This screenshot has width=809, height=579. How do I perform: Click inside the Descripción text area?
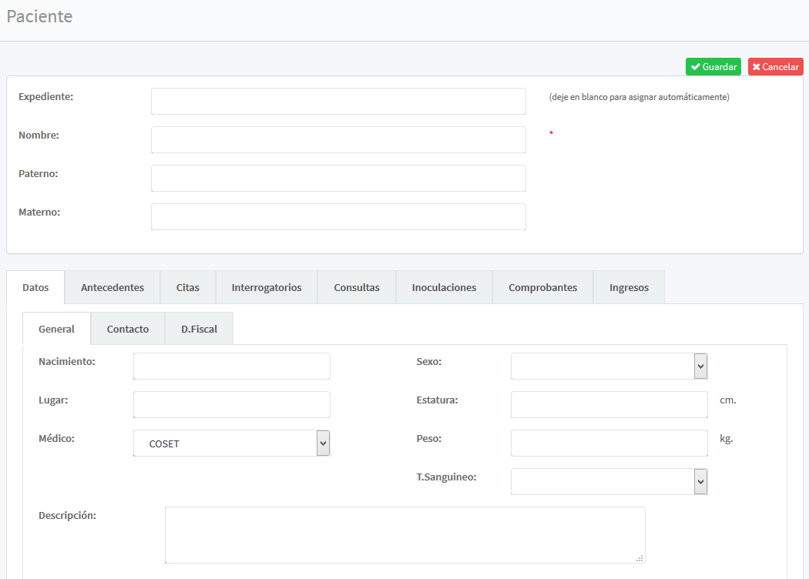(404, 535)
